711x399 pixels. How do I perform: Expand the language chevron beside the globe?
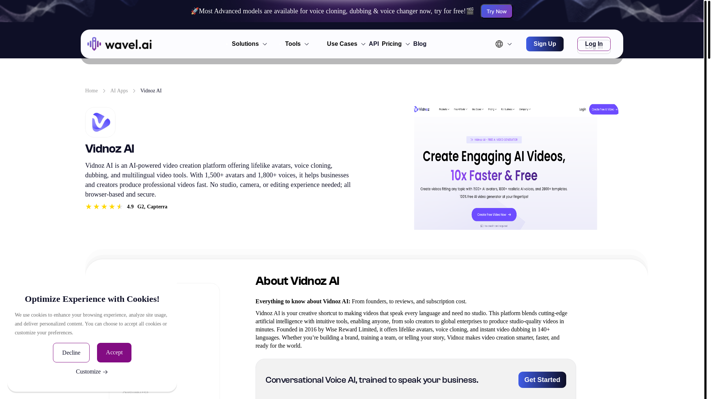[510, 44]
